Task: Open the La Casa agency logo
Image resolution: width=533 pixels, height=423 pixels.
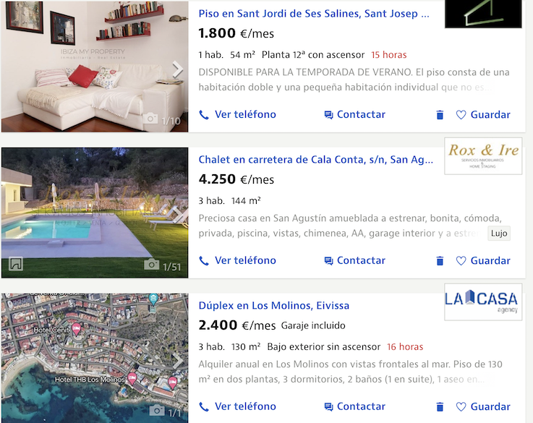Action: click(x=483, y=302)
